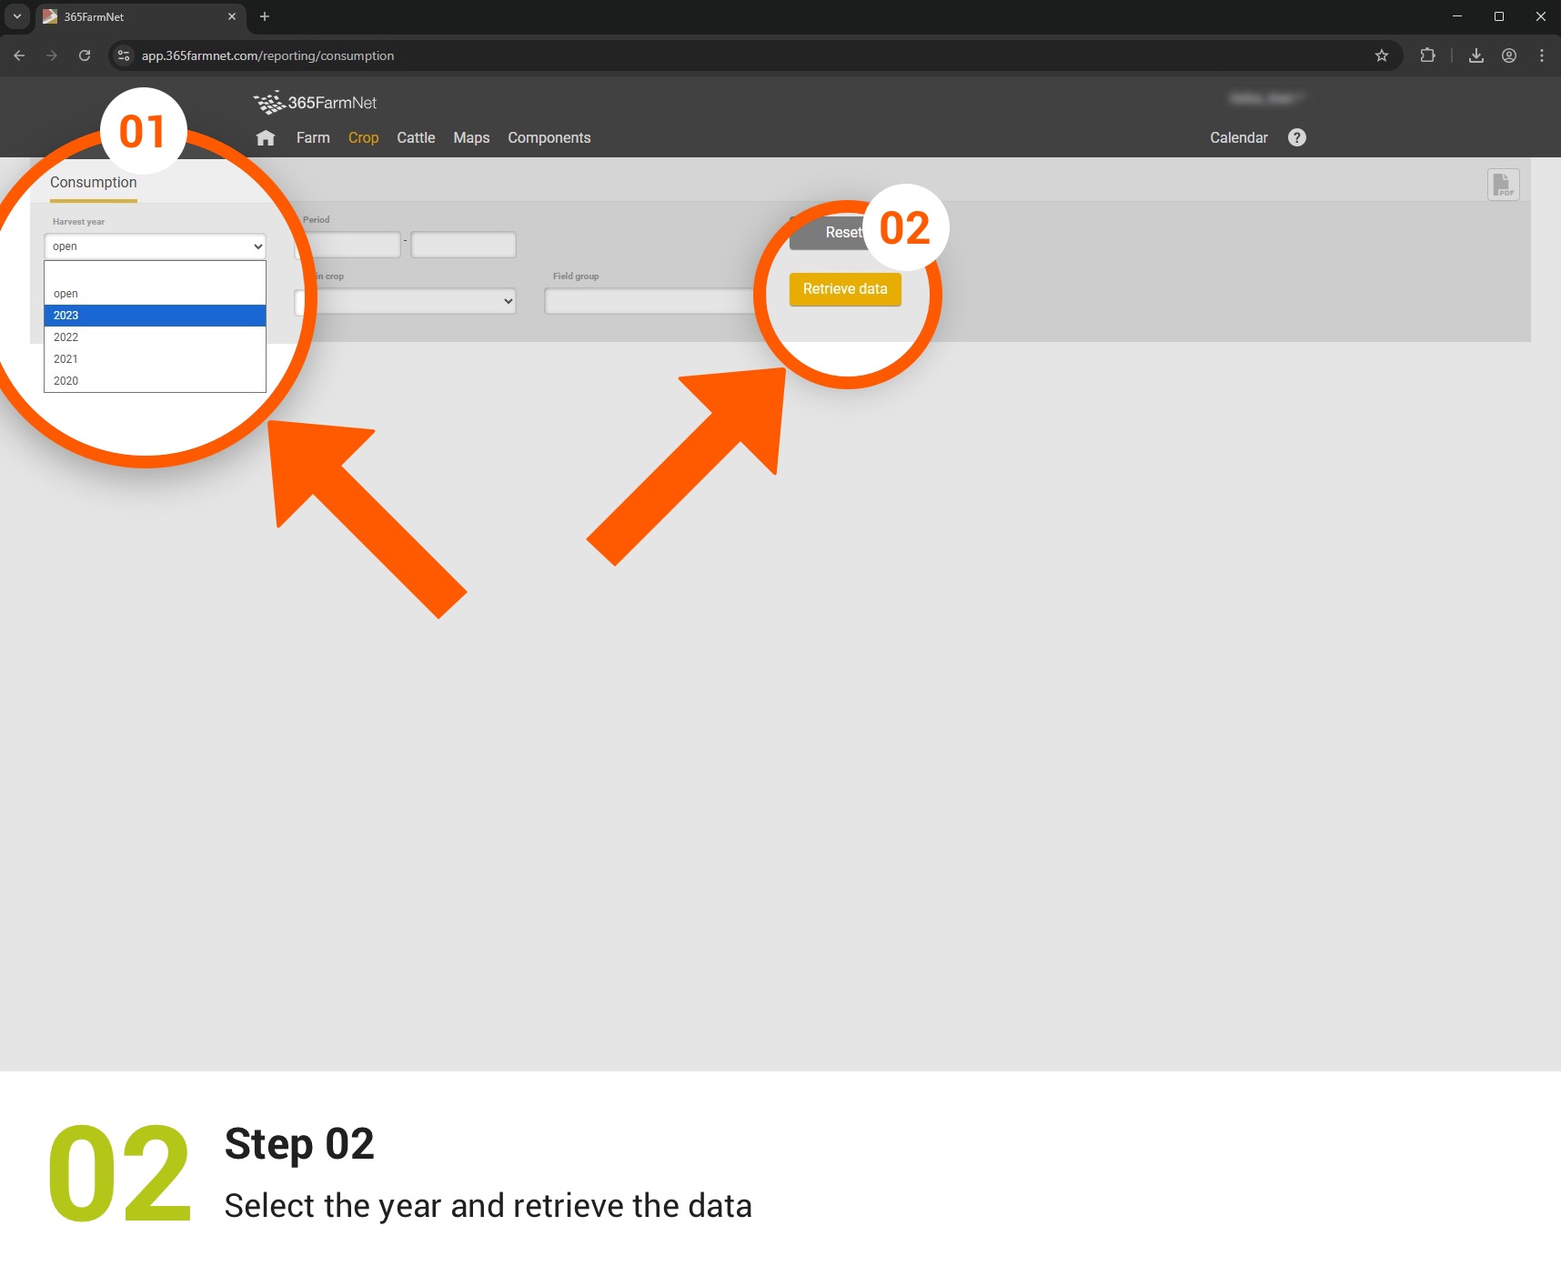
Task: Choose 2022 from the year dropdown
Action: 155,337
